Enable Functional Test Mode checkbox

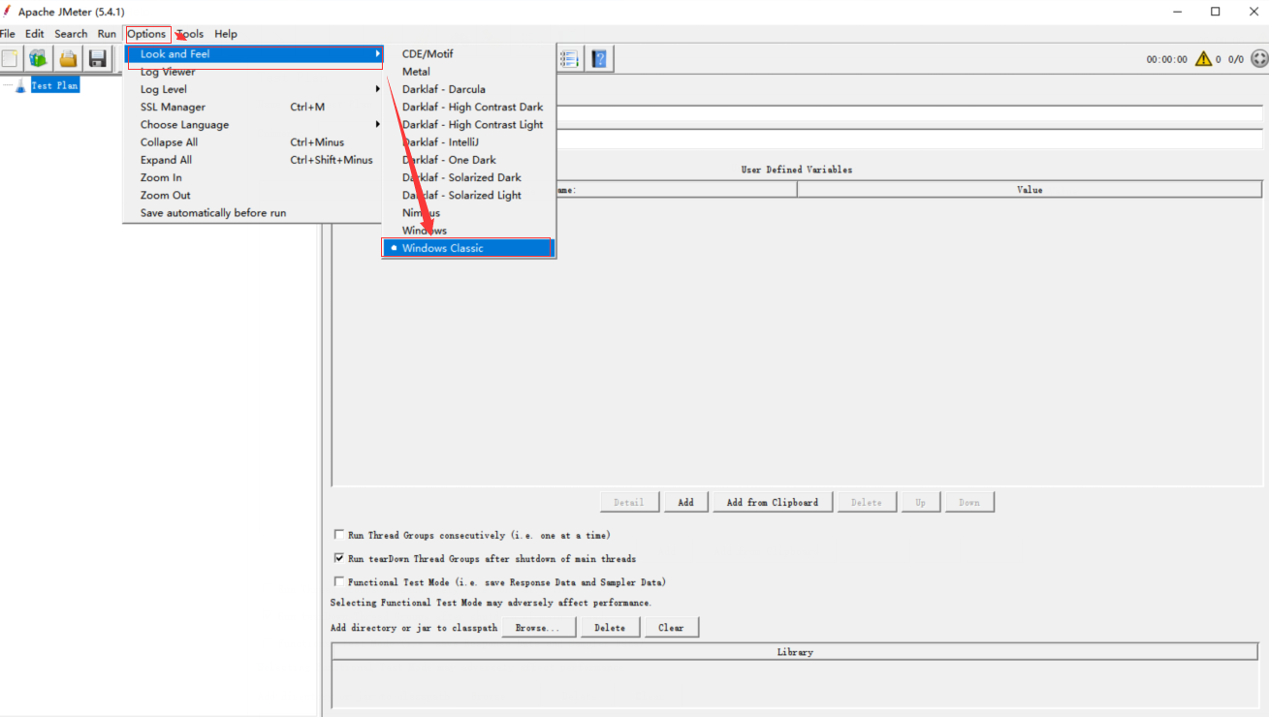[338, 582]
